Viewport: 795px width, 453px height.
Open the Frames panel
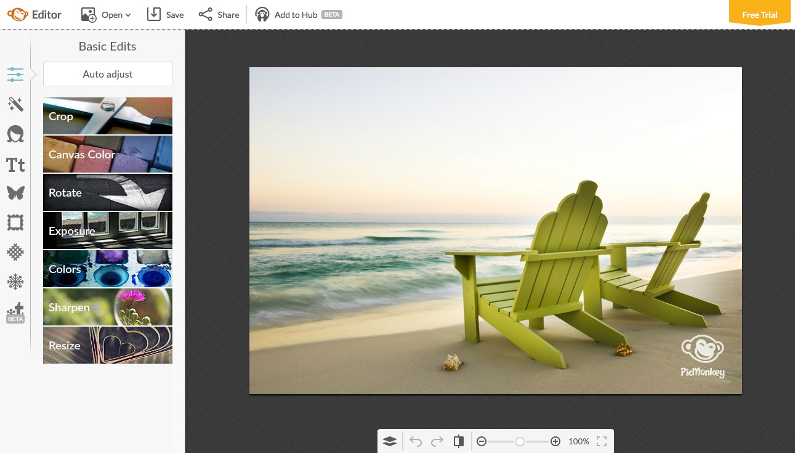[x=15, y=222]
